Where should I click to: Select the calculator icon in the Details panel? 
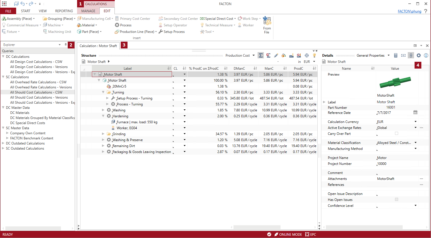(x=396, y=56)
